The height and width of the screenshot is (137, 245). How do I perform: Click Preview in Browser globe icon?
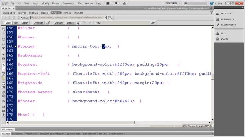pyautogui.click(x=79, y=23)
